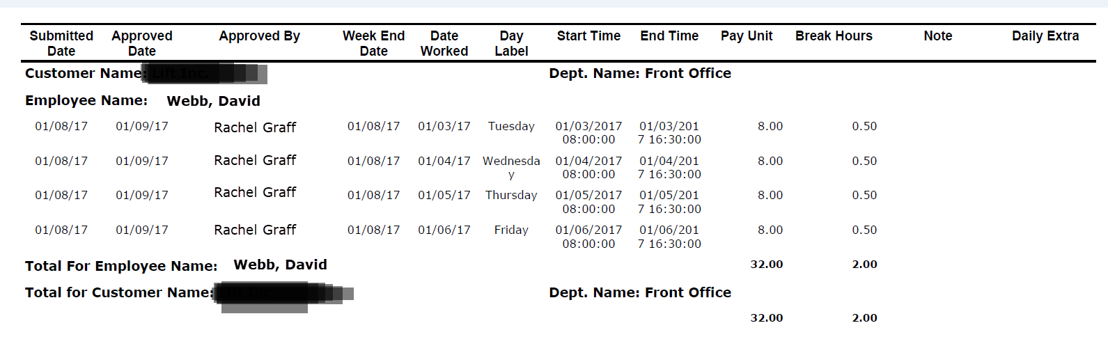Select Rachel Graff in the Tuesday row

[x=255, y=127]
